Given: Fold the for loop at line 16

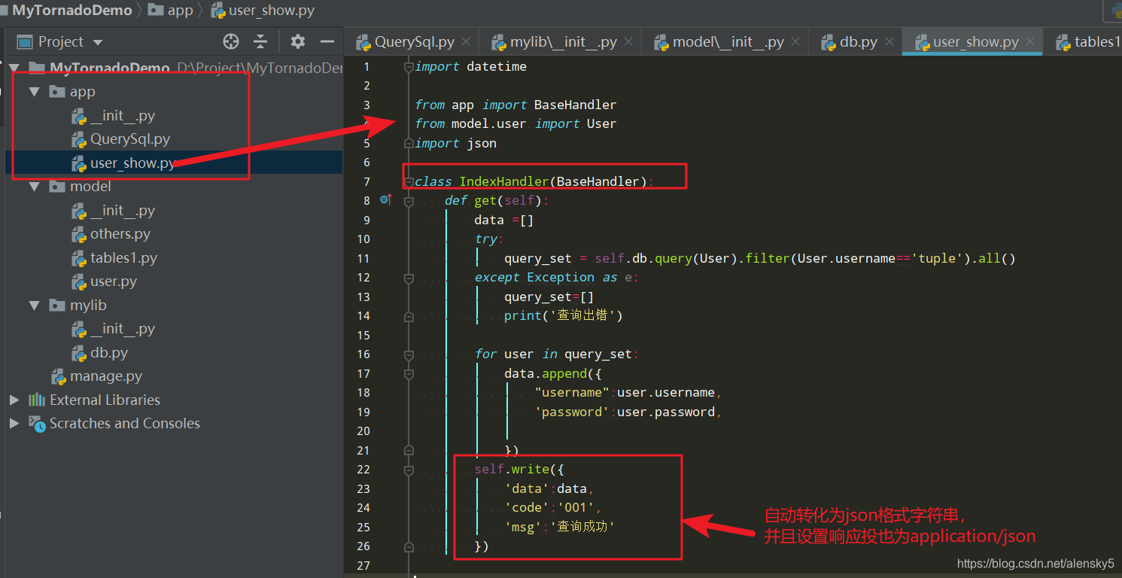Looking at the screenshot, I should (409, 354).
